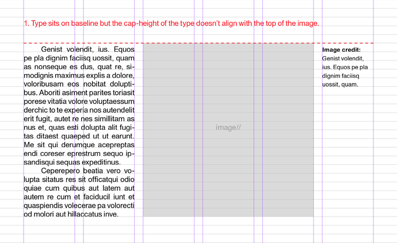Viewport: 397px width, 243px height.
Task: Click the line 'od molori aut hillaccatus inve.'
Action: [71, 214]
